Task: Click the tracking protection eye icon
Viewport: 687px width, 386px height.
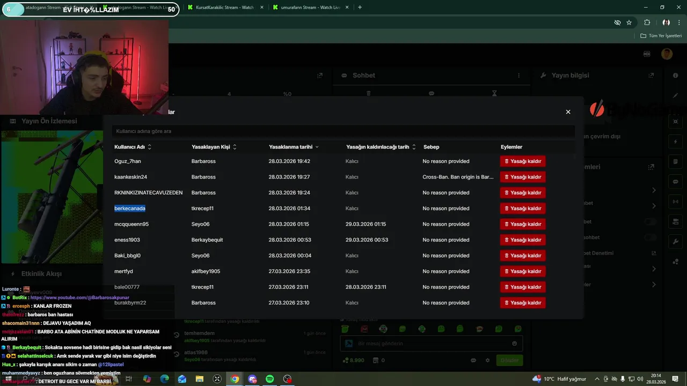Action: point(617,23)
